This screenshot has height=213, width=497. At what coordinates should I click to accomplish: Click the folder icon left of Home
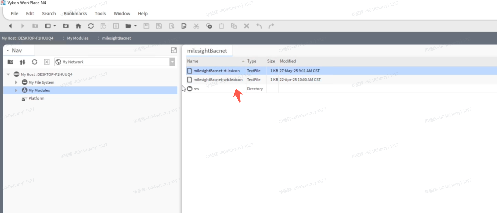(x=66, y=26)
